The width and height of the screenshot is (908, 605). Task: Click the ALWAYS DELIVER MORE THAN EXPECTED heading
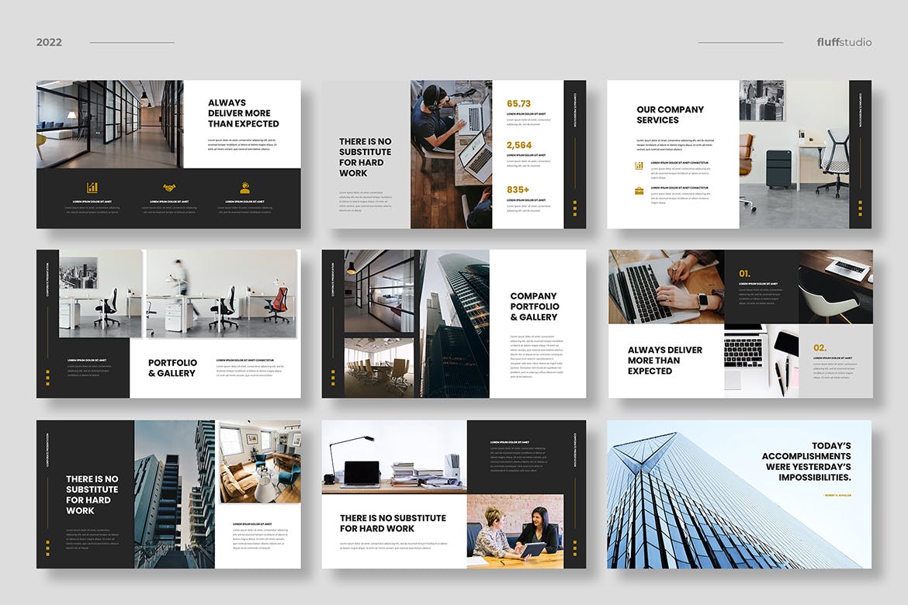pos(242,114)
